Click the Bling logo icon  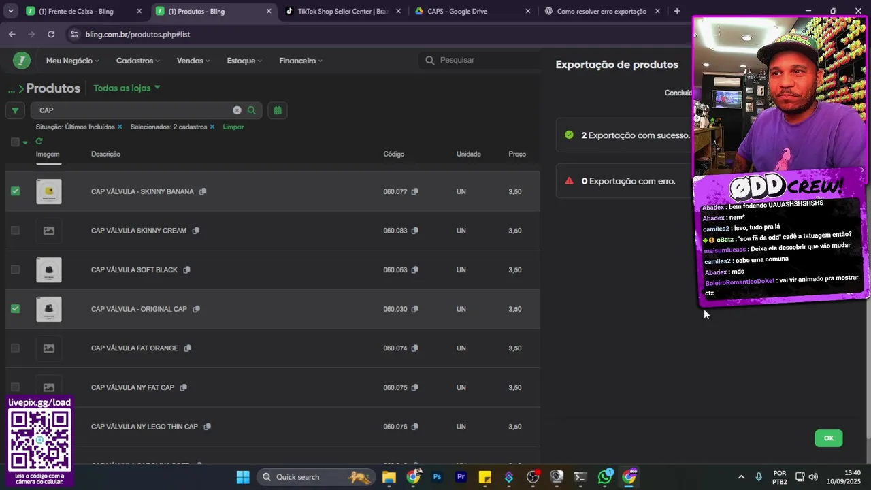[22, 61]
